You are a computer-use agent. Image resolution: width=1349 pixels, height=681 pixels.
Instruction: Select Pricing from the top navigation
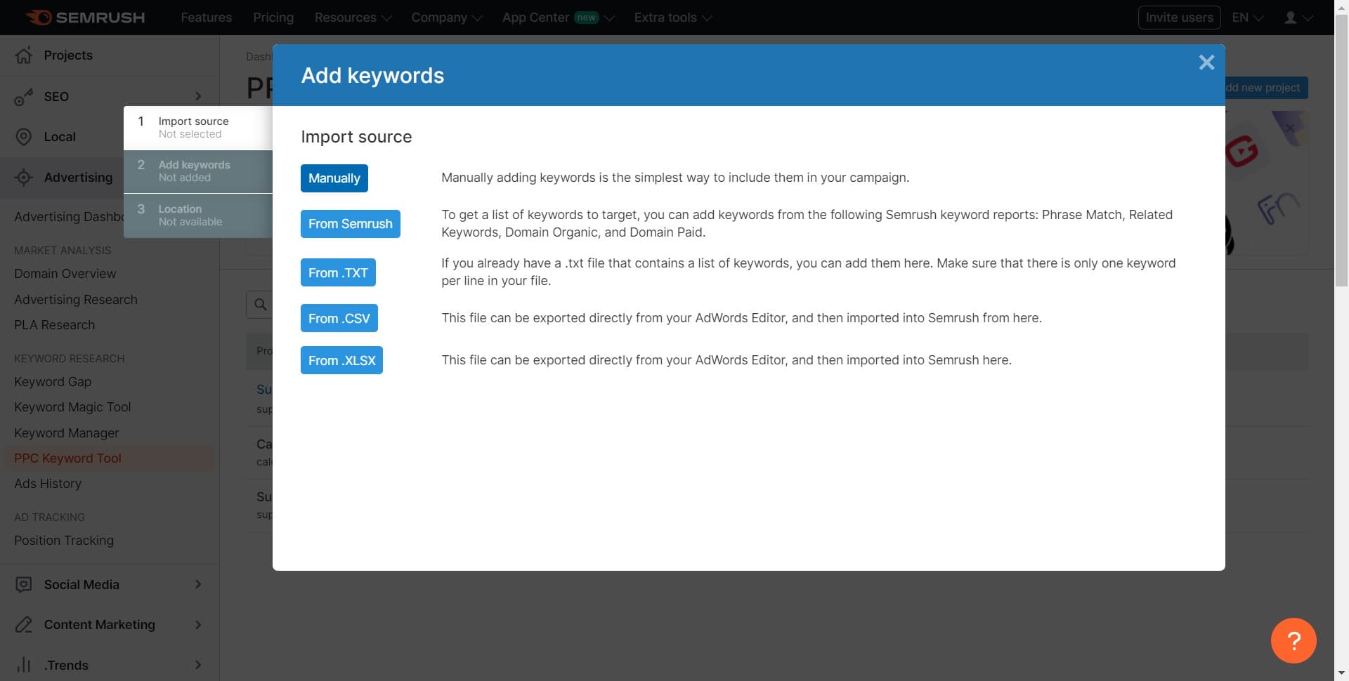point(273,17)
